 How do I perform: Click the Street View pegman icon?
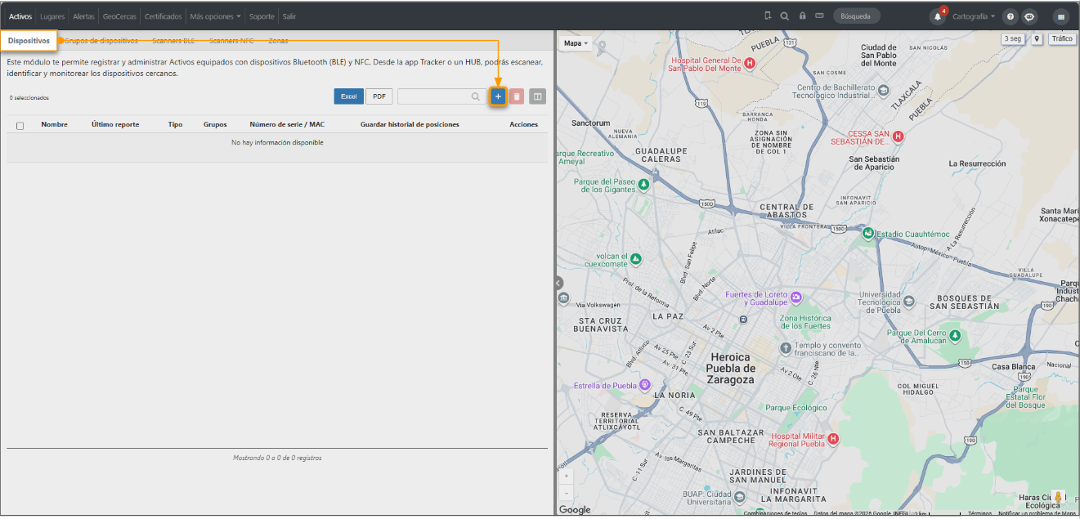(1058, 498)
